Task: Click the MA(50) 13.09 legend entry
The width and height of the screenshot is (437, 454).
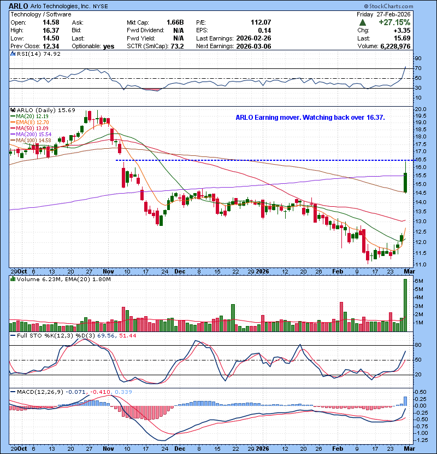Action: [29, 128]
